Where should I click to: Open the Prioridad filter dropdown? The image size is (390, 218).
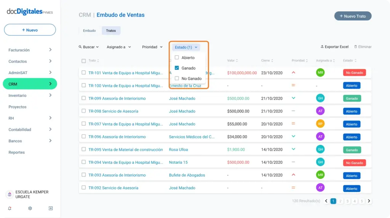click(x=152, y=47)
